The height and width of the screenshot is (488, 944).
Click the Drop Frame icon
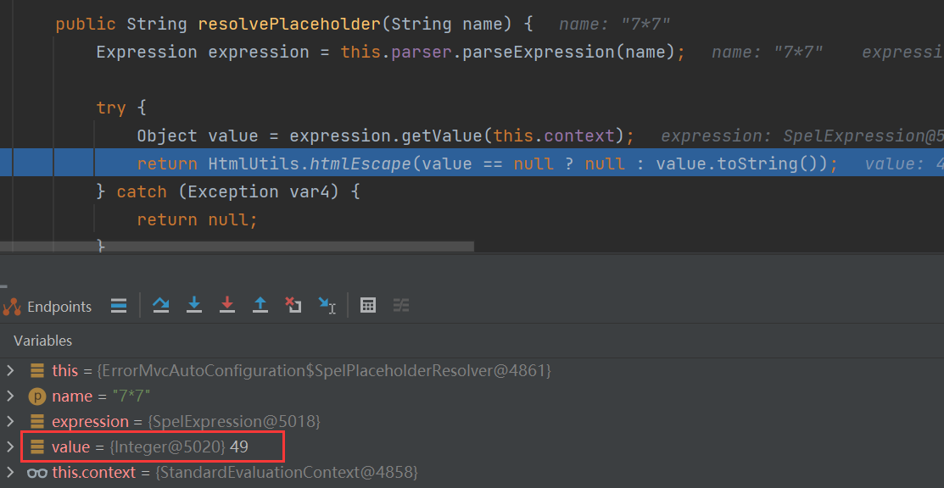pyautogui.click(x=293, y=305)
